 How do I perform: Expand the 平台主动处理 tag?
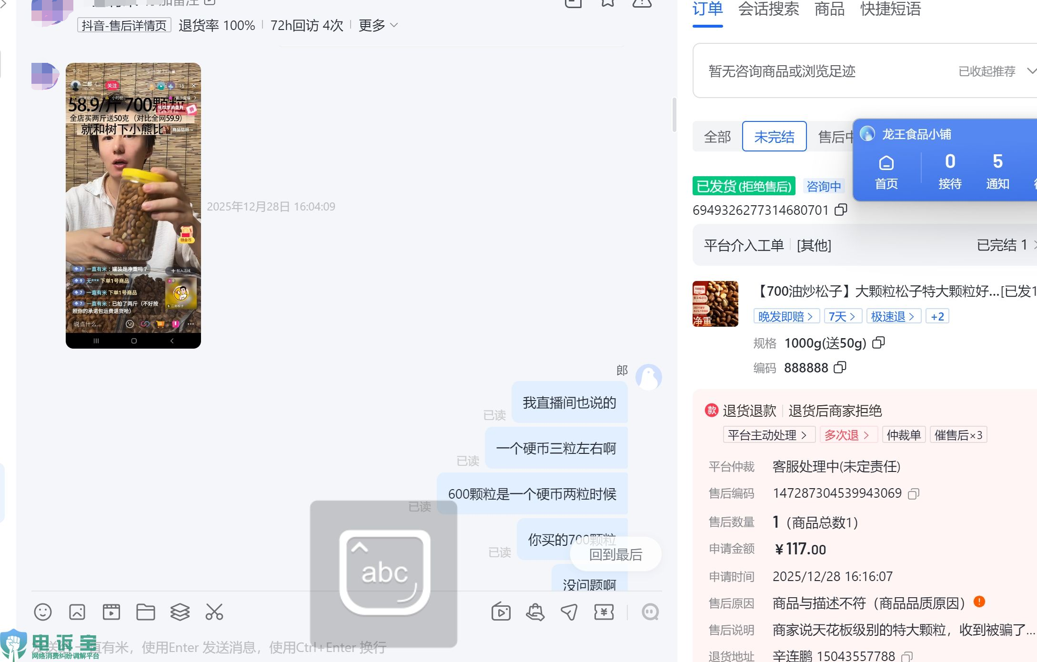click(x=767, y=435)
